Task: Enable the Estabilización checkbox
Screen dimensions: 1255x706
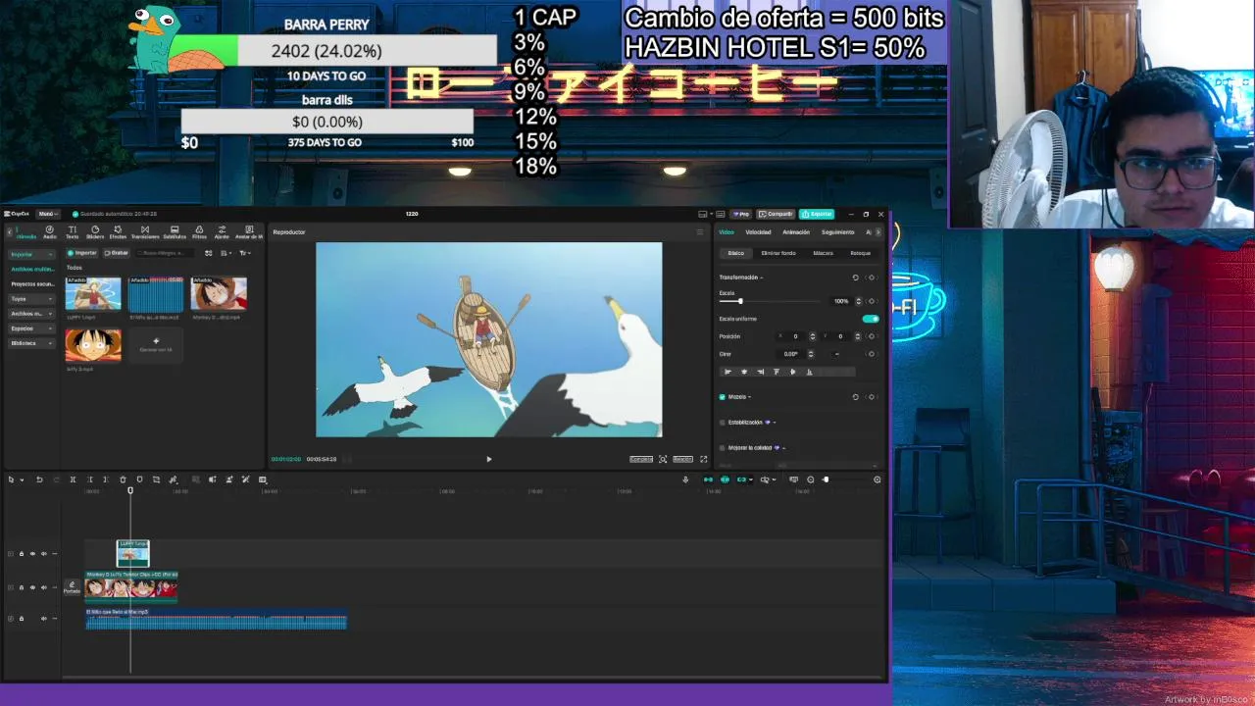Action: [723, 423]
